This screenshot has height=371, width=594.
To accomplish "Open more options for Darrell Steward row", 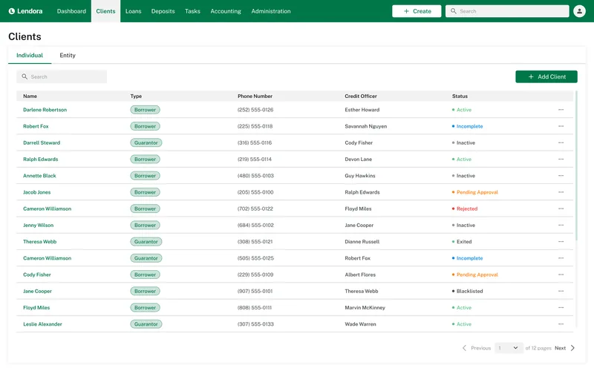I will 561,142.
